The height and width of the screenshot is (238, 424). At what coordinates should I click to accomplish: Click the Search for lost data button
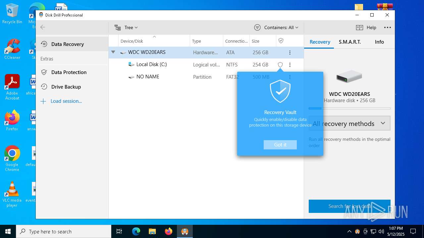(x=349, y=206)
